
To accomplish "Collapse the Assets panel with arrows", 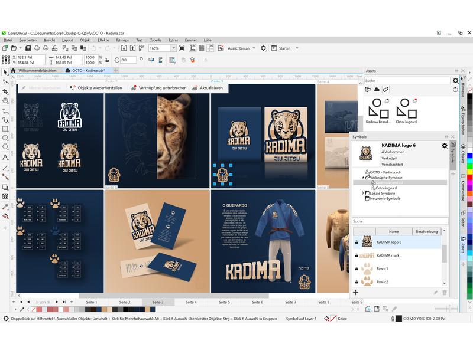I will click(456, 71).
